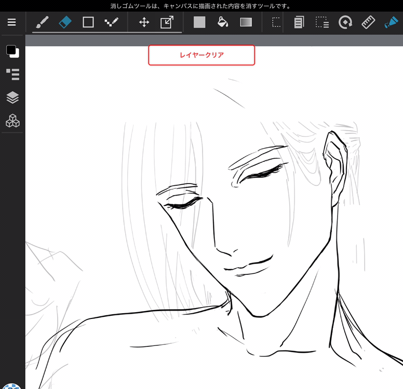Select the Eraser tool
The width and height of the screenshot is (403, 389).
coord(65,22)
